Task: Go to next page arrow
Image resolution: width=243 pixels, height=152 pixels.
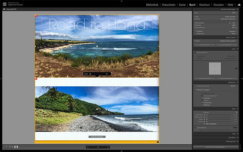Action: (108, 147)
